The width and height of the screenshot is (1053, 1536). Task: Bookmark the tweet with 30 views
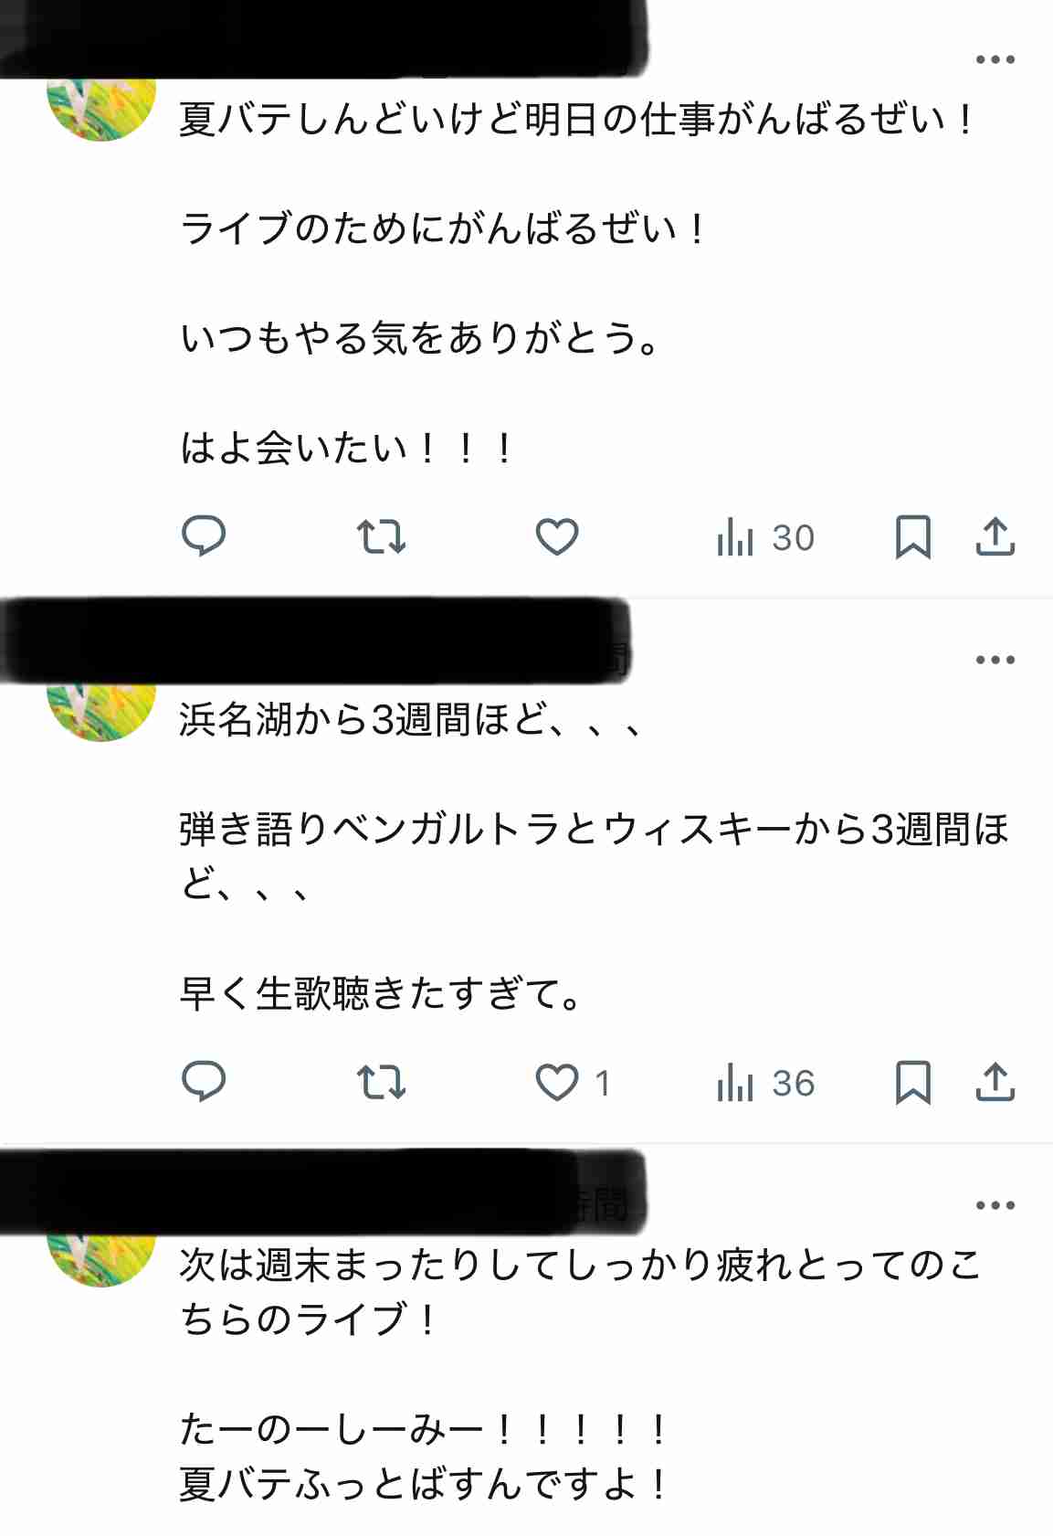[912, 536]
